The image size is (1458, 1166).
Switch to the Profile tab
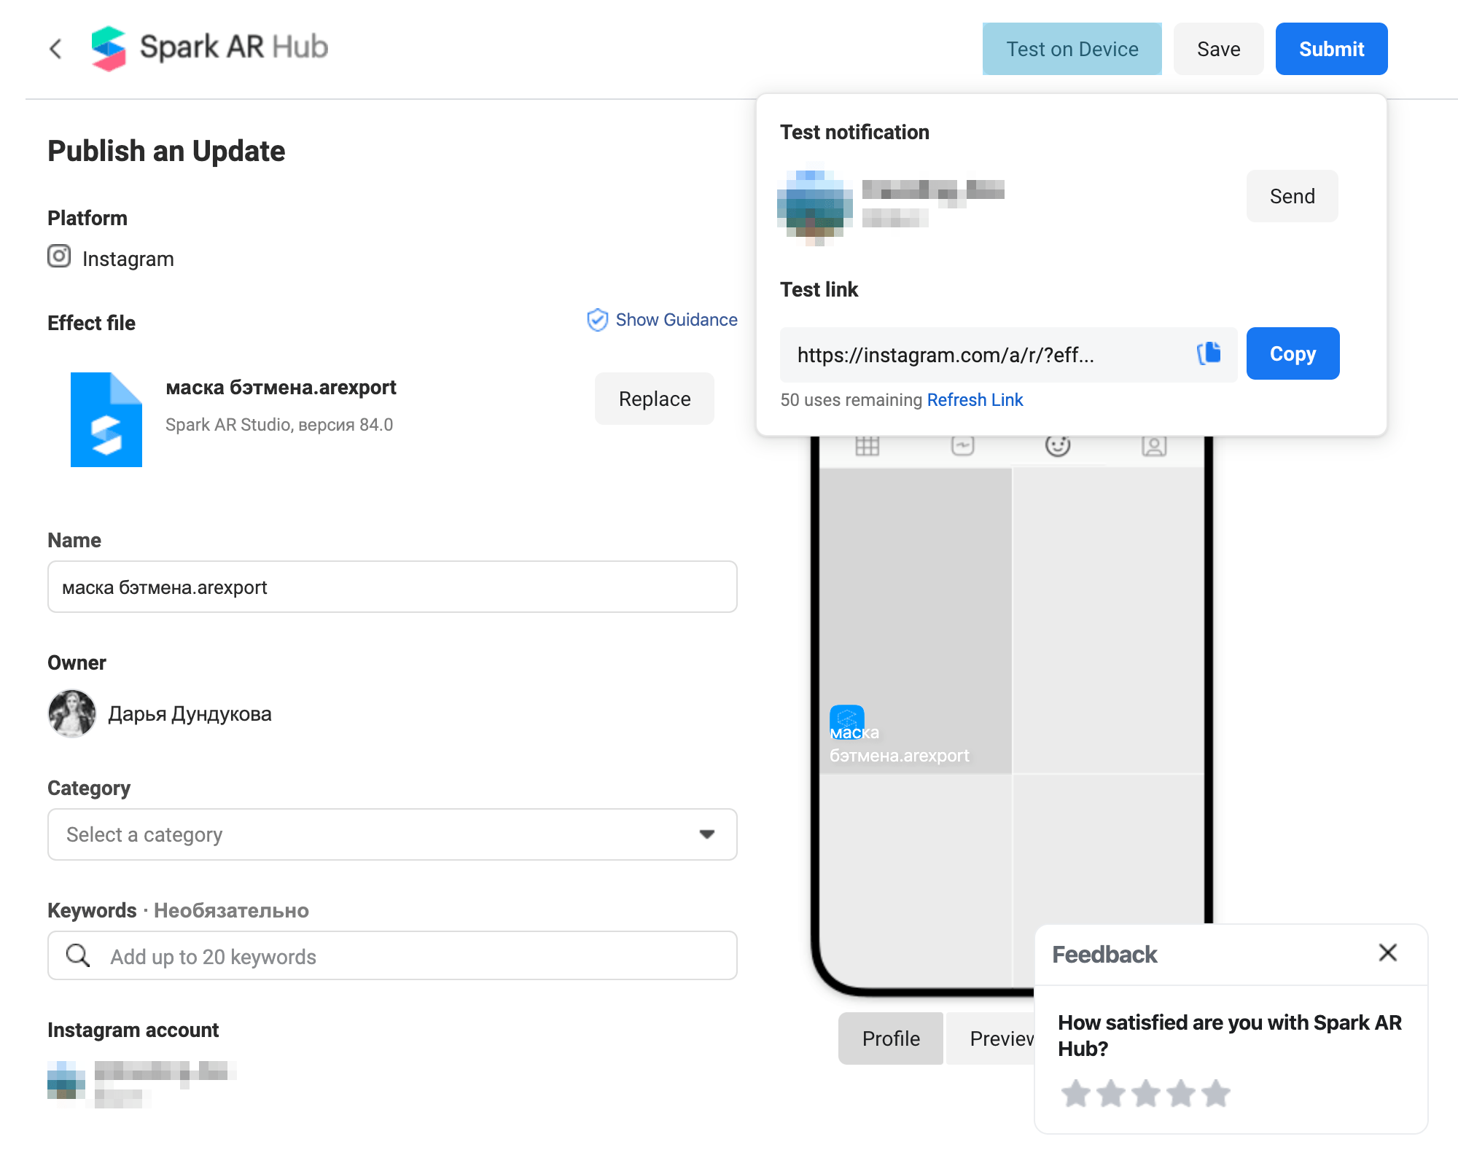[891, 1038]
